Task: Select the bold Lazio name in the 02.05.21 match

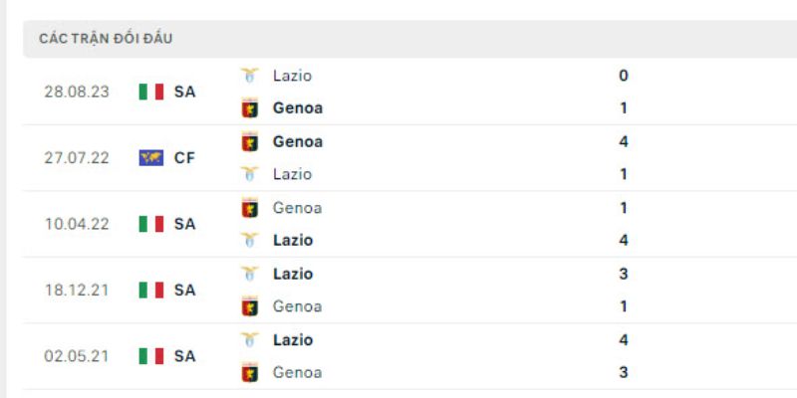Action: (x=293, y=339)
